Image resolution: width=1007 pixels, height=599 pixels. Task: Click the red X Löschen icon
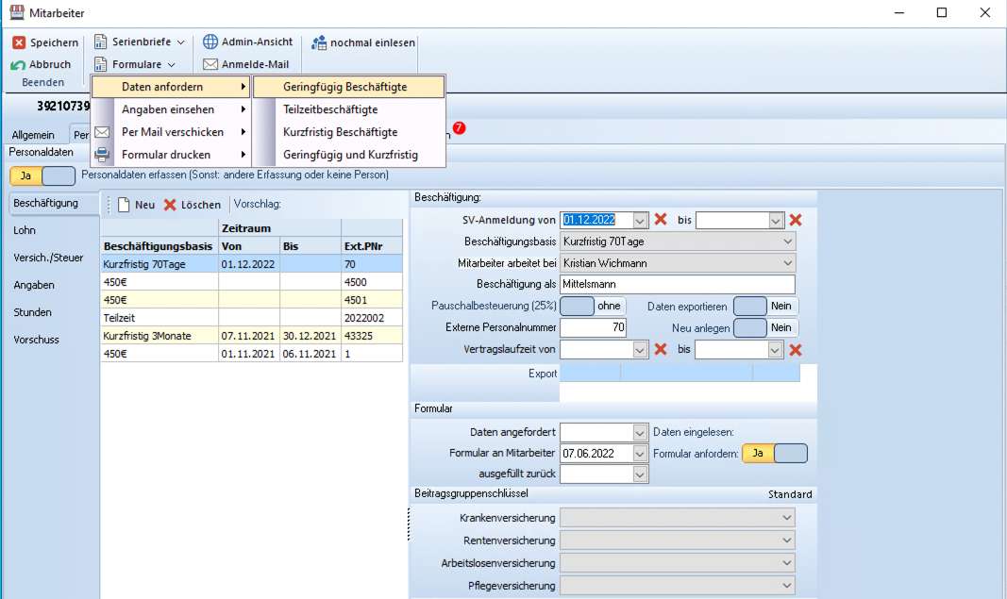click(170, 205)
